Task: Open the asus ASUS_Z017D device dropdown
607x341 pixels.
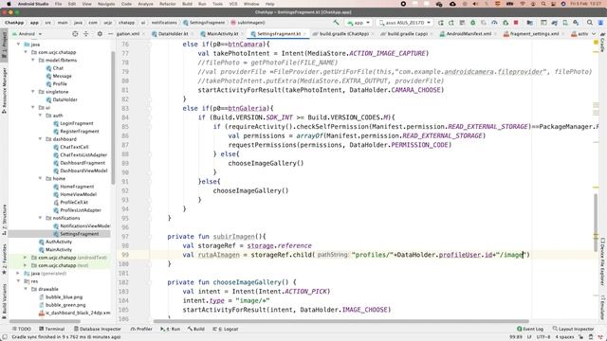Action: [x=405, y=23]
